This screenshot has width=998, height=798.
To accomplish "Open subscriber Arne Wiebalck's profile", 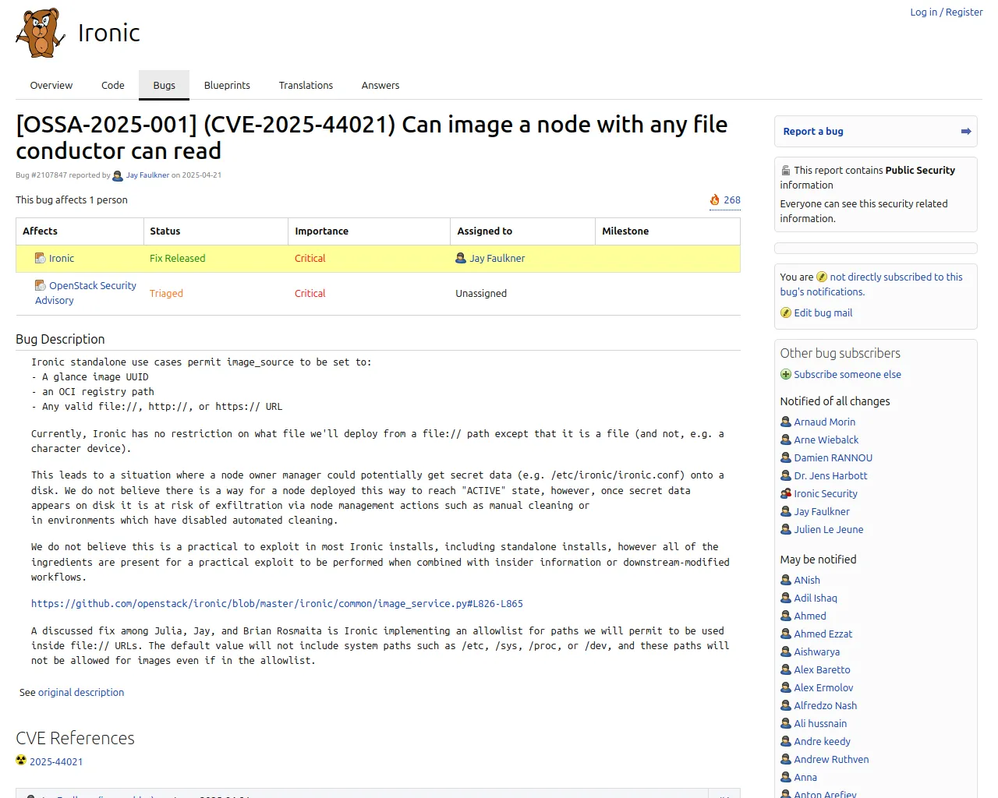I will coord(826,440).
